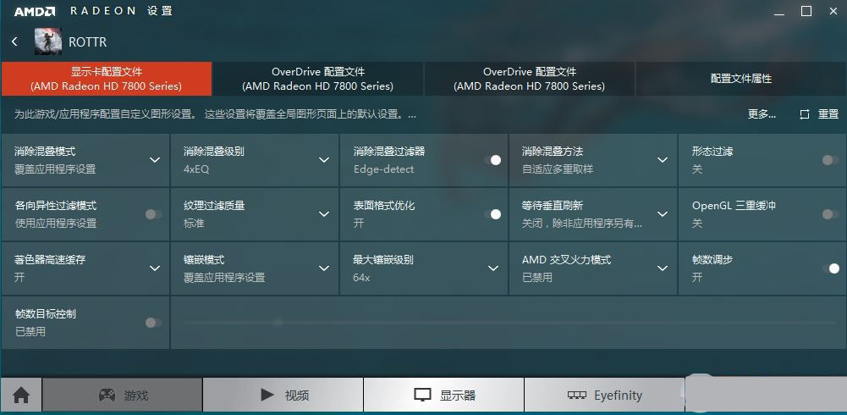847x415 pixels.
Task: Click the 标准 value under 纹理过滤质量
Action: pos(194,224)
